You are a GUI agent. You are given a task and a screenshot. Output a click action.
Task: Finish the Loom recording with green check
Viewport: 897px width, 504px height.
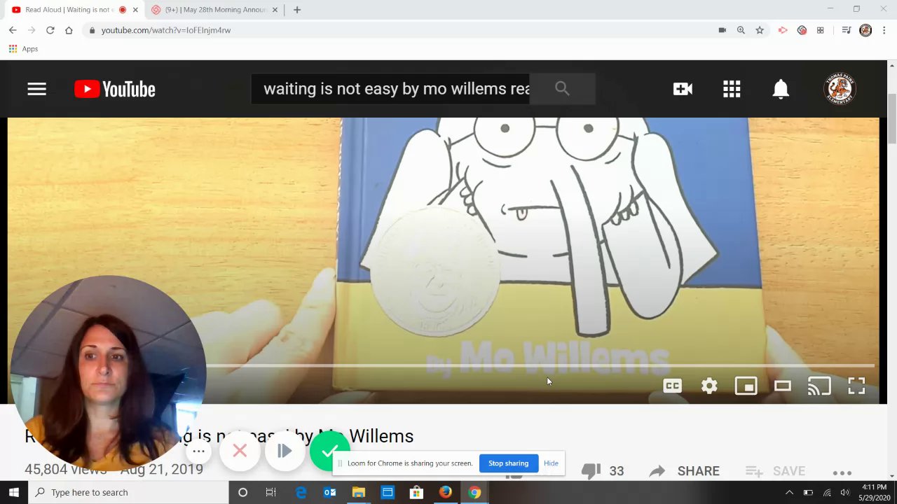329,451
